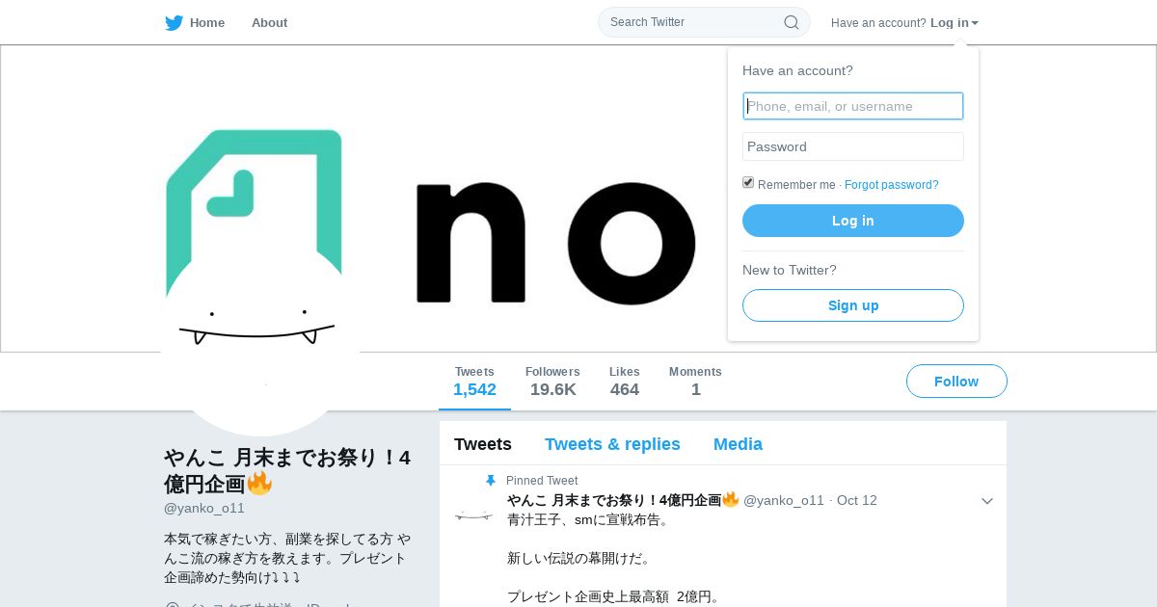
Task: Expand the pinned tweet chevron menu
Action: point(986,501)
